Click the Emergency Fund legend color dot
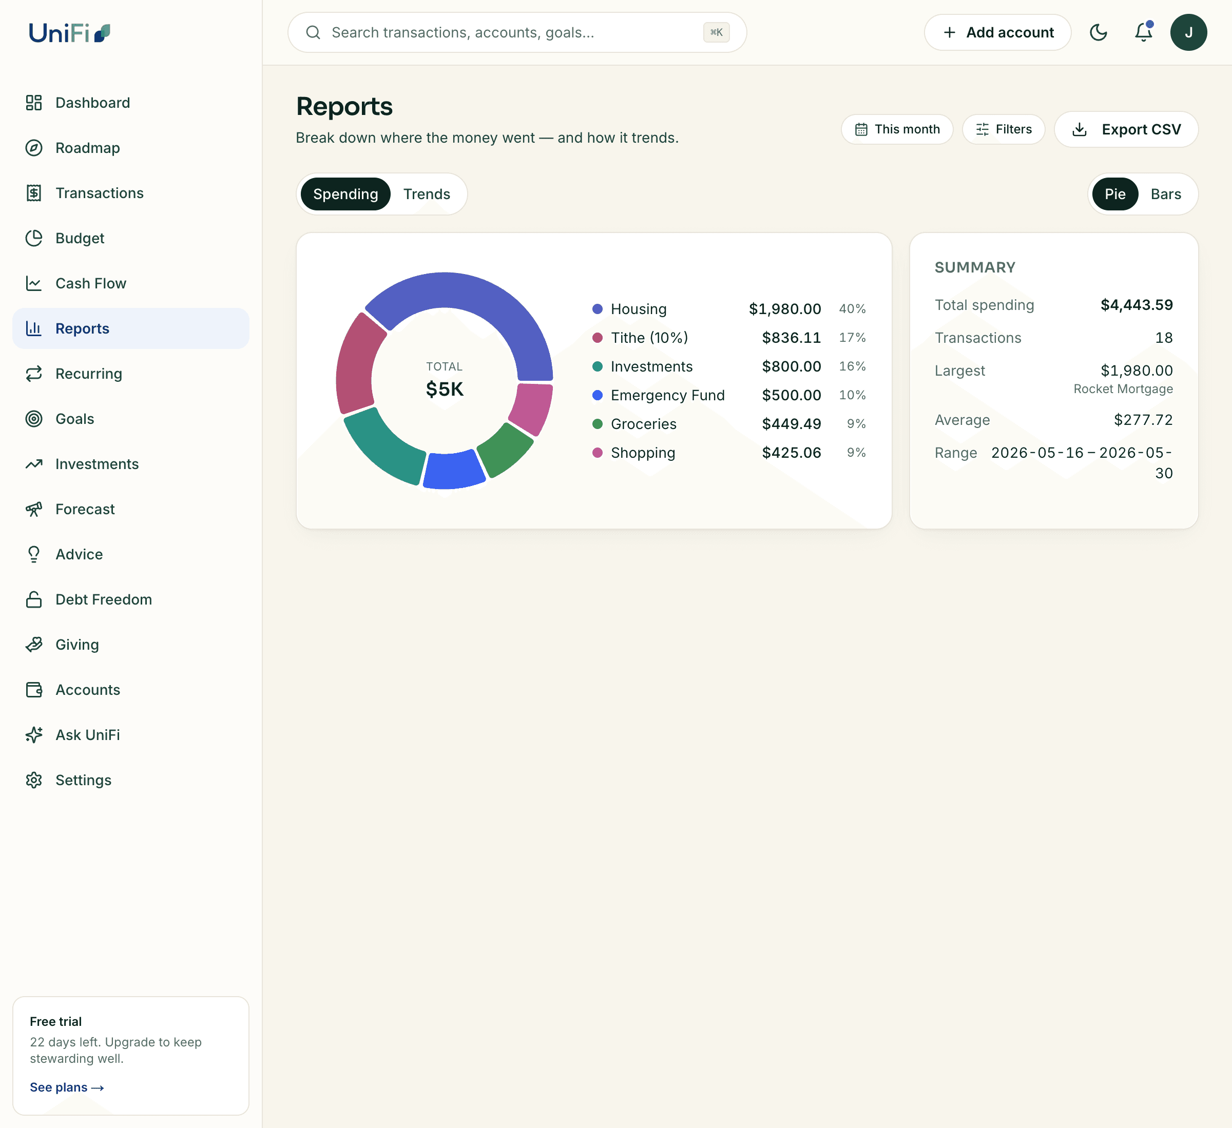1232x1128 pixels. (x=597, y=395)
